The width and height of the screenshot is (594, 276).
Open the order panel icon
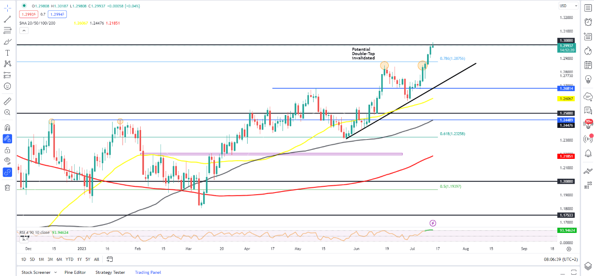tap(588, 171)
